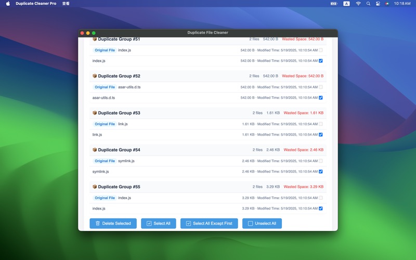Open the Apple menu

click(8, 4)
